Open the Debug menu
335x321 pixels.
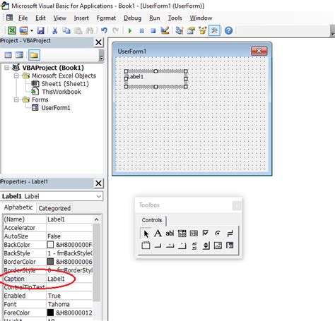[x=132, y=18]
